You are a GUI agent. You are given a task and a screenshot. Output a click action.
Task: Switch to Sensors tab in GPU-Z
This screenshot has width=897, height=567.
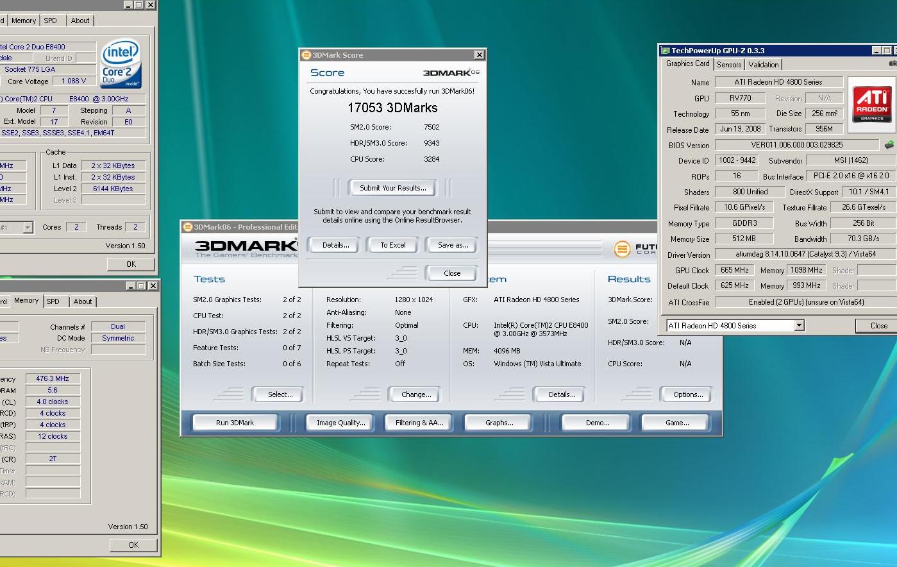click(x=729, y=65)
